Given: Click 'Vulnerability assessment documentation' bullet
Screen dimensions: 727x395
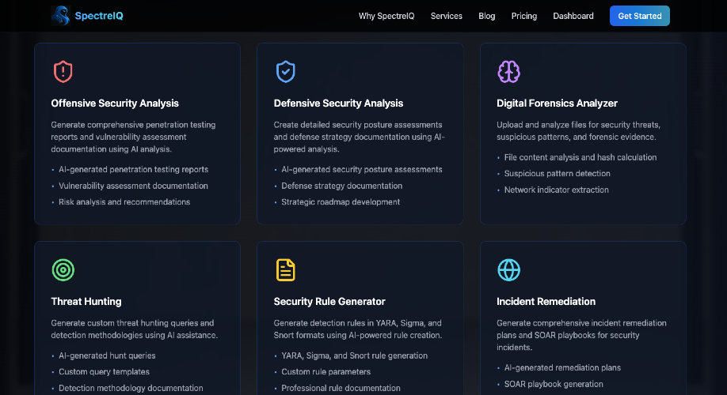Looking at the screenshot, I should pyautogui.click(x=133, y=186).
